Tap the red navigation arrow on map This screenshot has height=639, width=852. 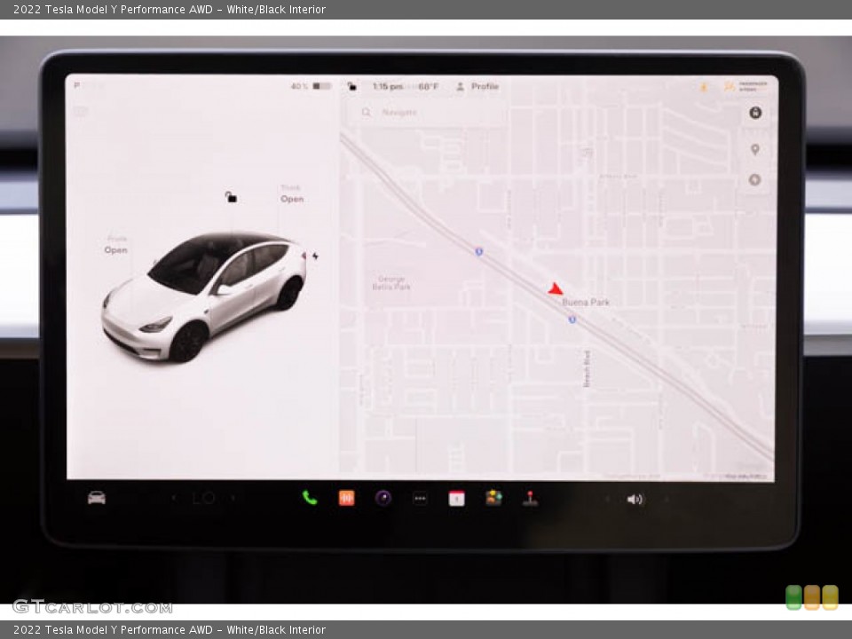point(555,289)
